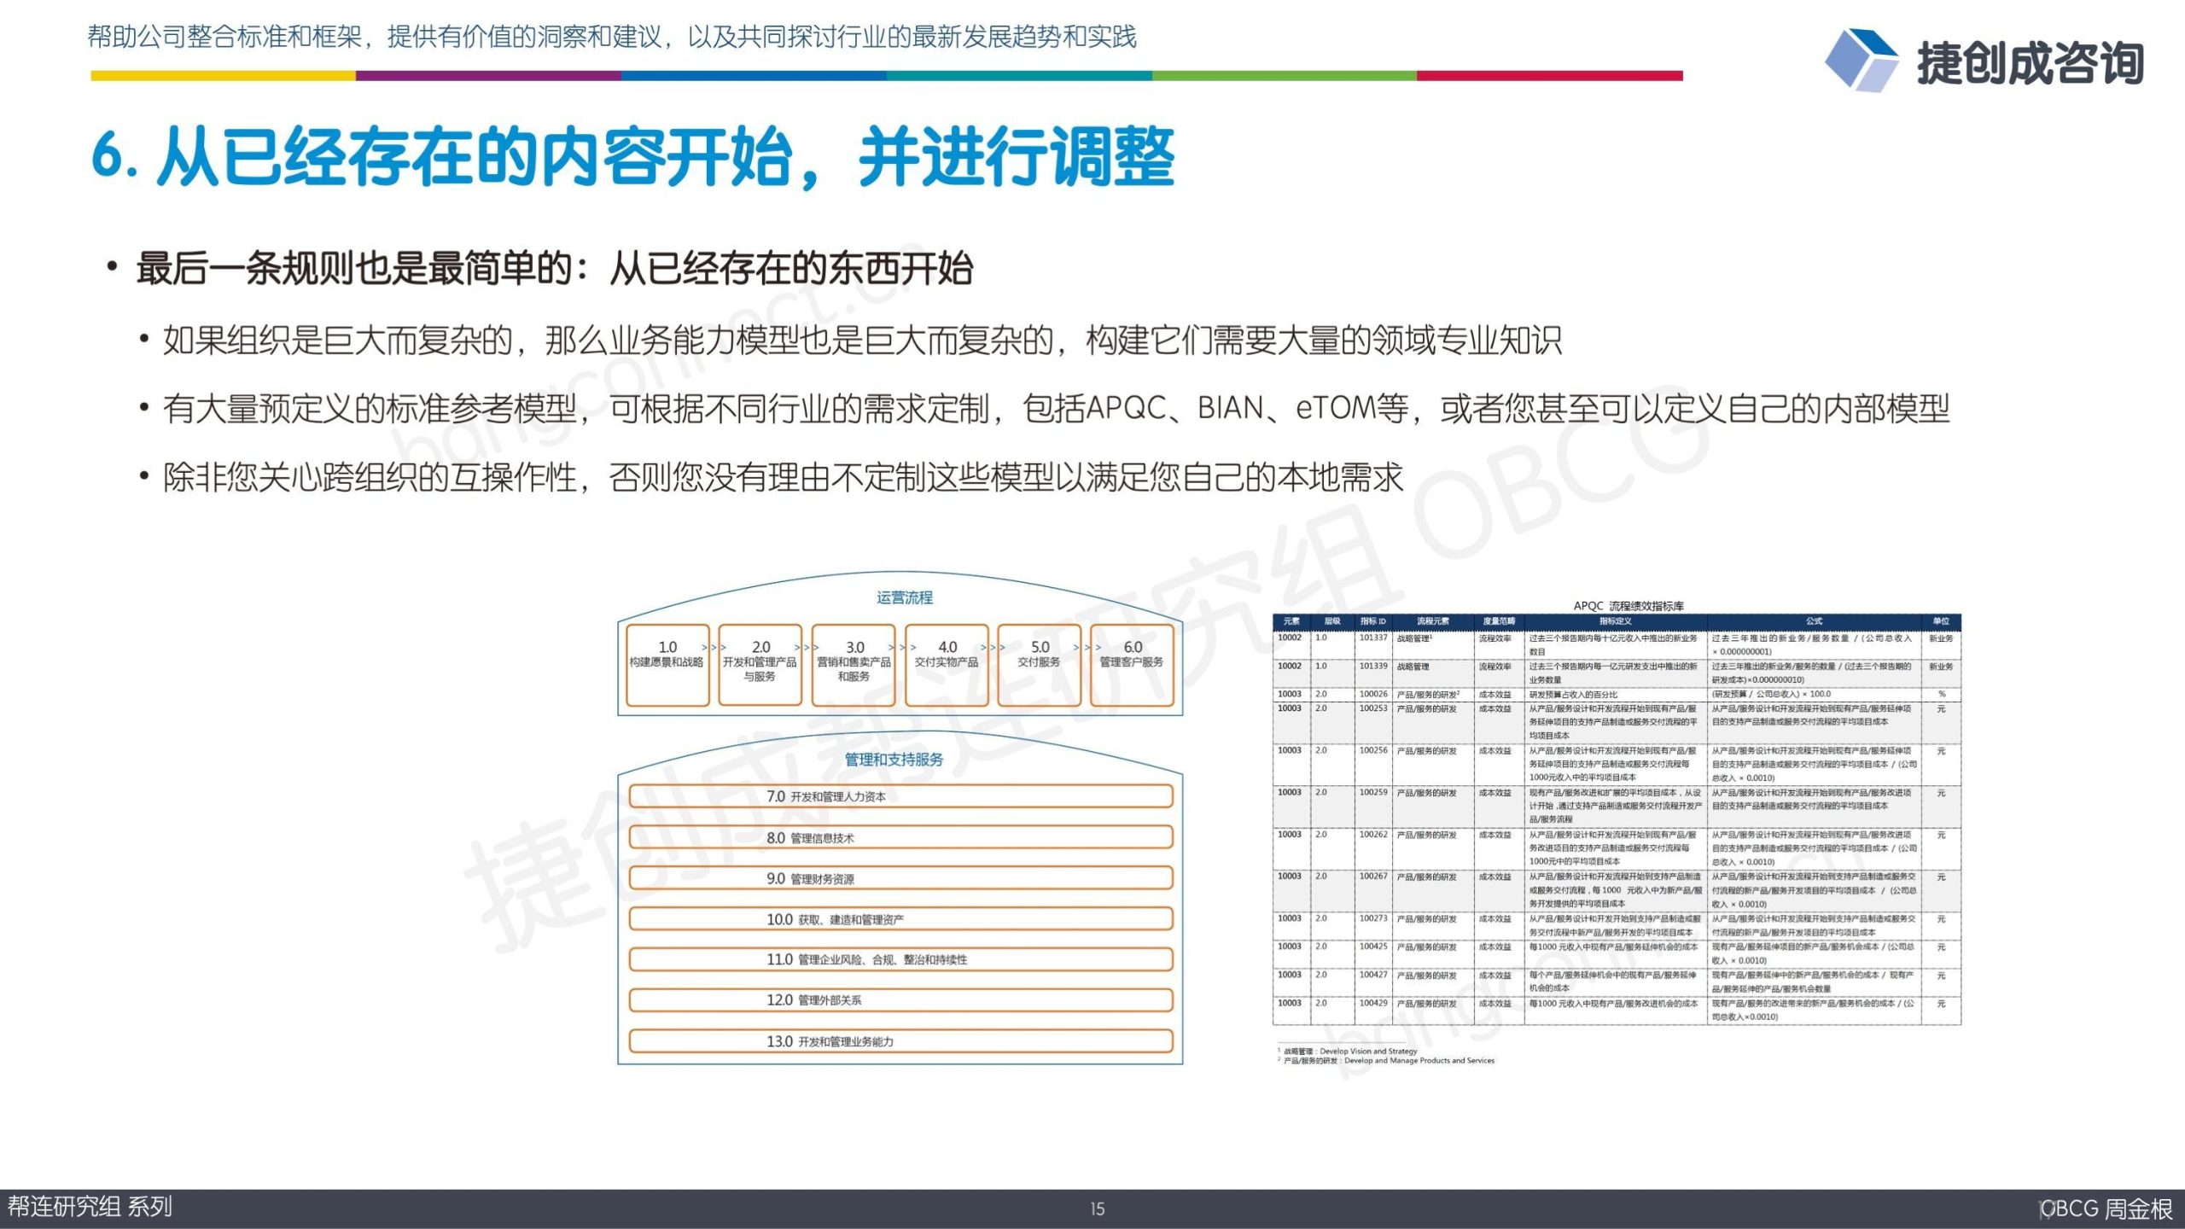Viewport: 2185px width, 1229px height.
Task: Click the 层级 column header
Action: pos(1332,621)
